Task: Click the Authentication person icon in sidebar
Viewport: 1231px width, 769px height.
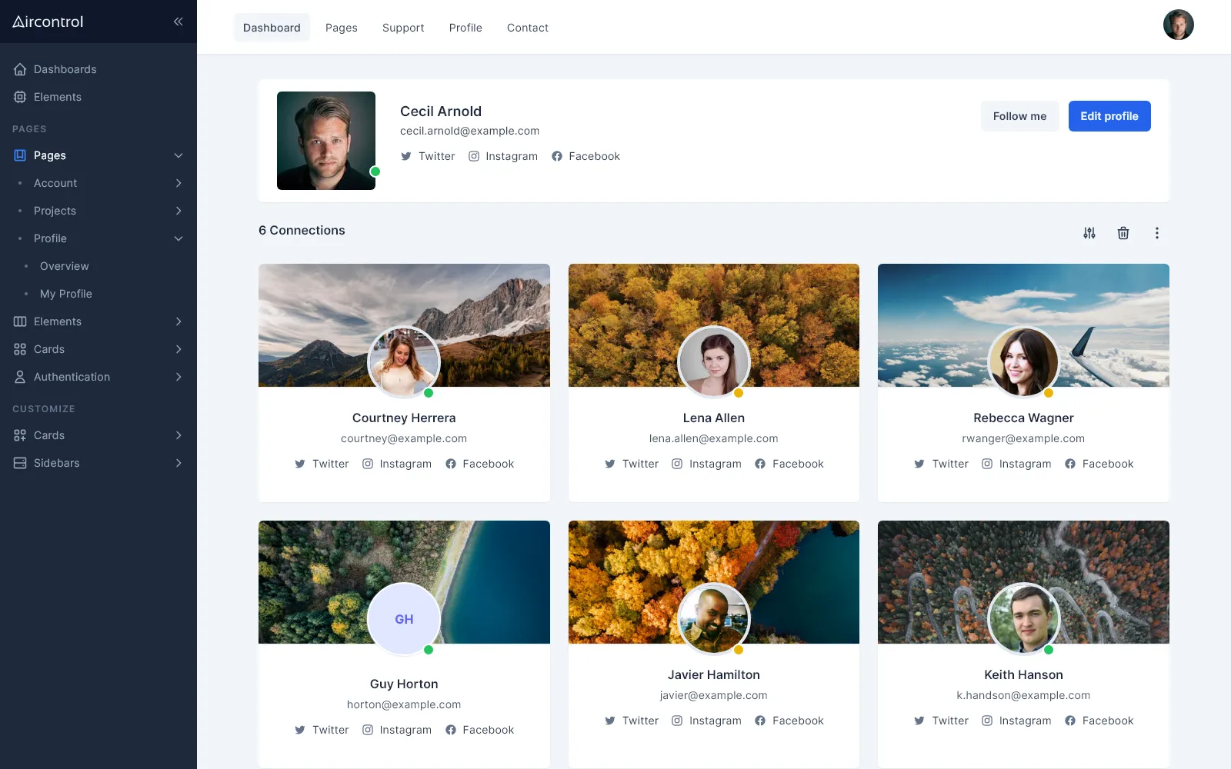Action: pyautogui.click(x=20, y=377)
